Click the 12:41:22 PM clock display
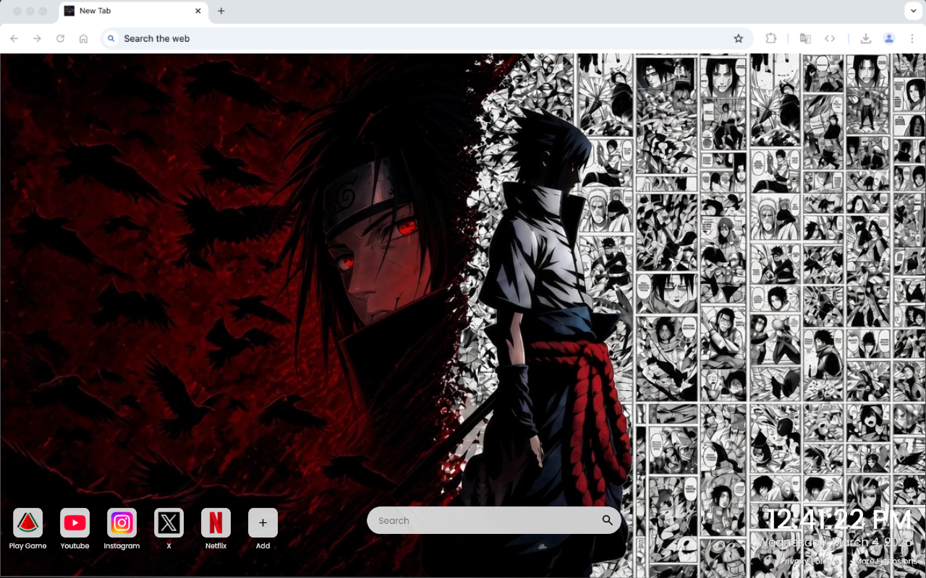 coord(838,520)
